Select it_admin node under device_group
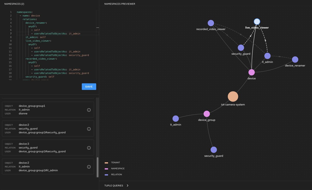The height and width of the screenshot is (190, 312). (176, 119)
